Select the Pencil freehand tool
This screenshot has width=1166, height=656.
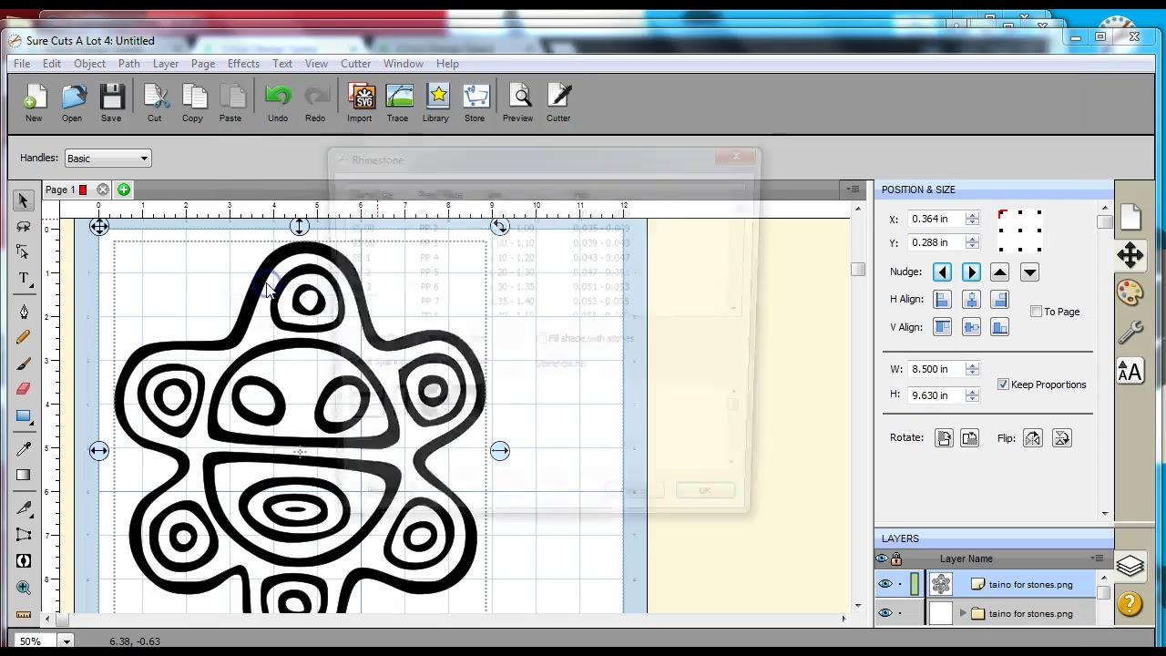(24, 337)
